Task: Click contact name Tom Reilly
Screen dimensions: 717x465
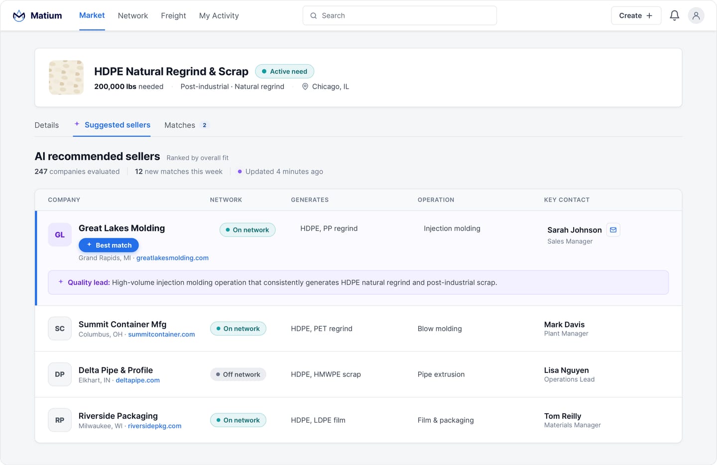Action: 563,416
